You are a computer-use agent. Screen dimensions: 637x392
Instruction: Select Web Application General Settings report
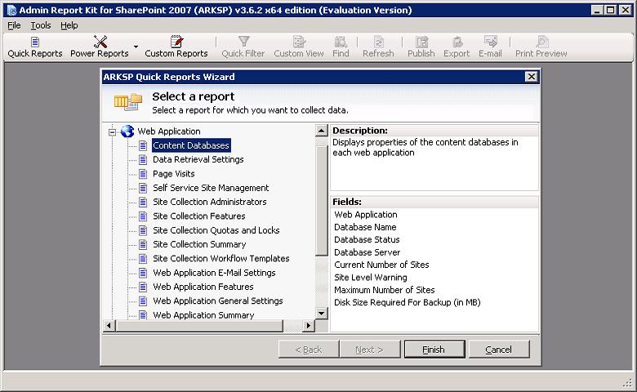(x=218, y=301)
